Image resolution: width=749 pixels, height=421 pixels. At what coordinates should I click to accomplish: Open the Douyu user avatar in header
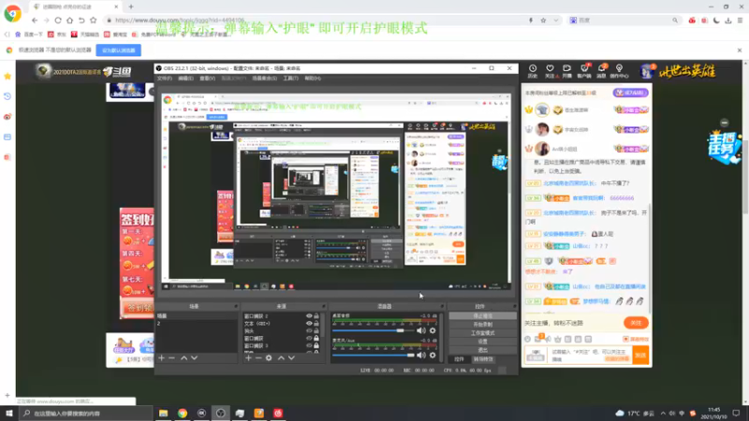pyautogui.click(x=647, y=72)
